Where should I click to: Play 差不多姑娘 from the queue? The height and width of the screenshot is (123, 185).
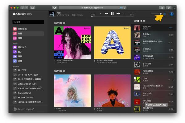154,57
